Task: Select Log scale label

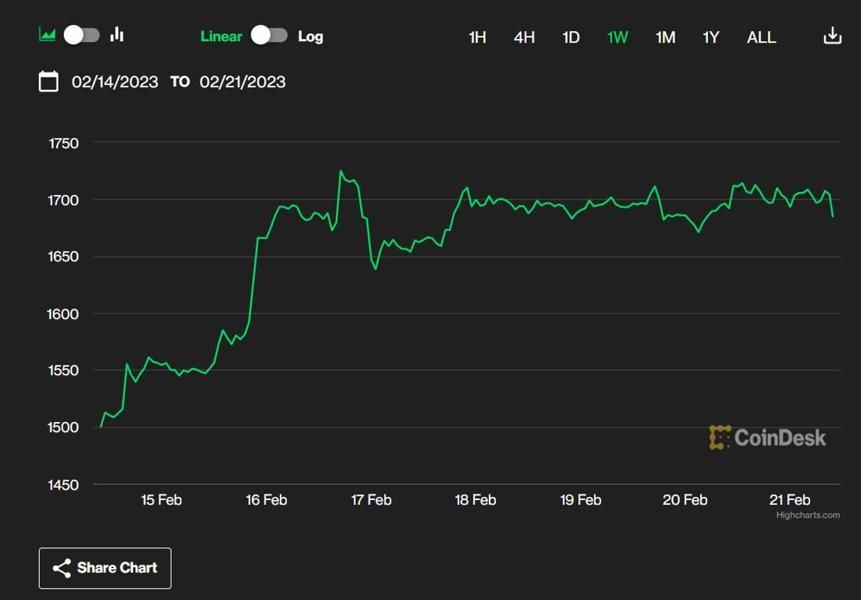Action: pyautogui.click(x=310, y=36)
